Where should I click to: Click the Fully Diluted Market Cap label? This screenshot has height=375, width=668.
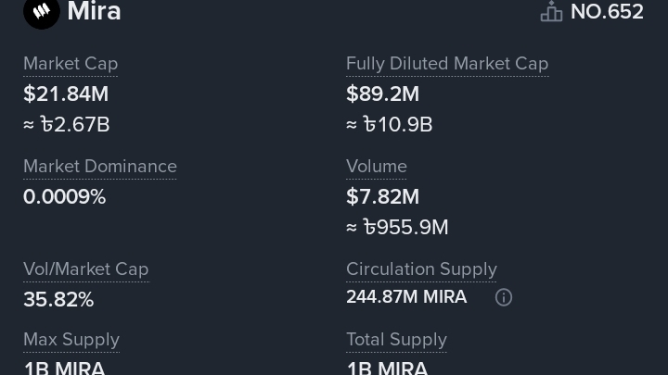[447, 64]
